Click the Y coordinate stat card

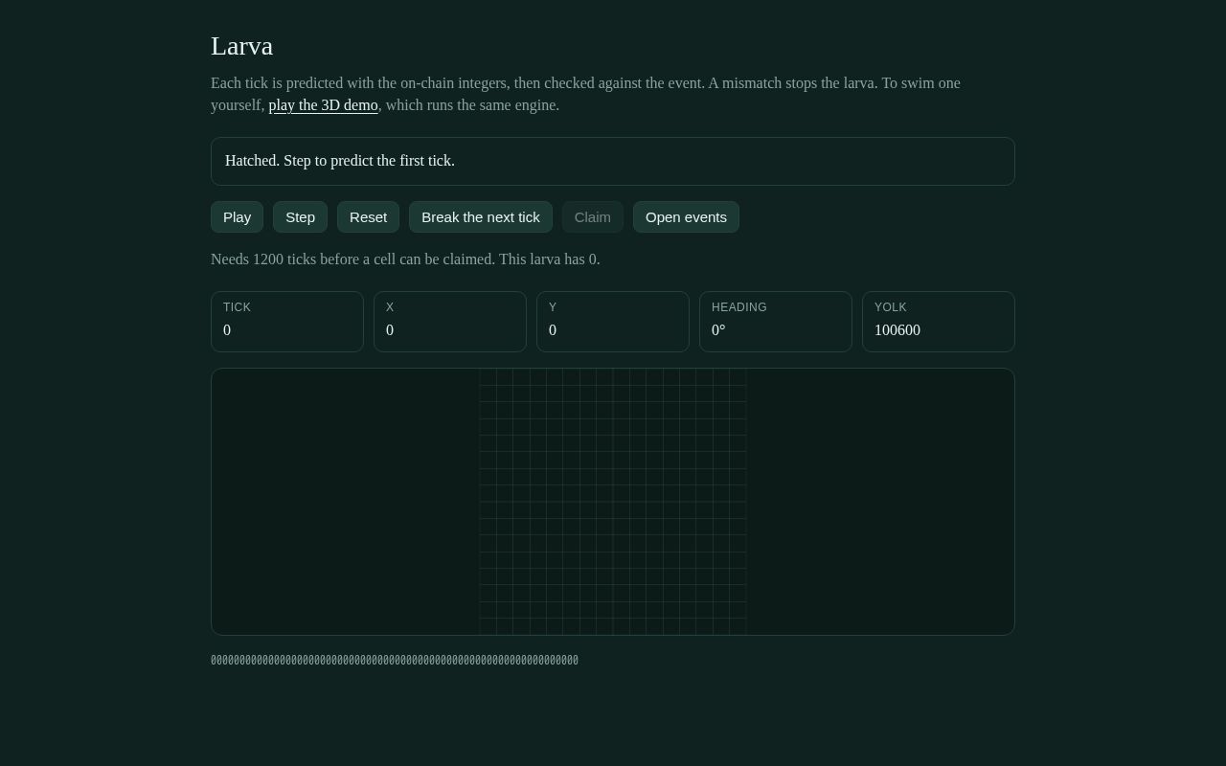click(x=613, y=322)
